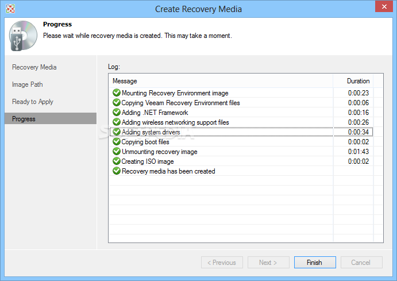Image resolution: width=397 pixels, height=281 pixels.
Task: Select 'Copying Veeam Recovery Environment files' row text
Action: (180, 103)
